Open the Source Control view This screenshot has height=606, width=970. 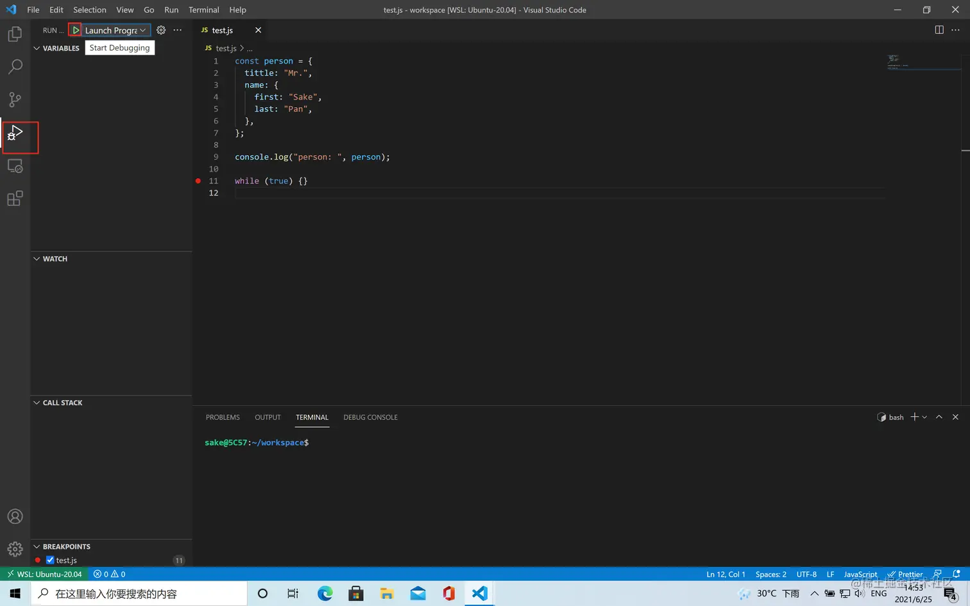click(15, 99)
